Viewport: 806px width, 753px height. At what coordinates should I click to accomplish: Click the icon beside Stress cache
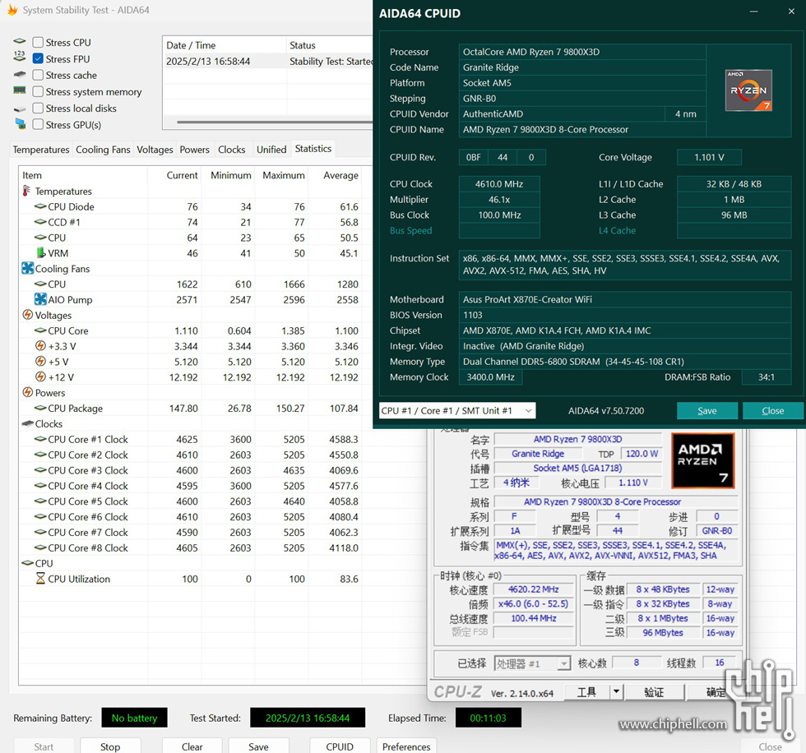click(20, 75)
